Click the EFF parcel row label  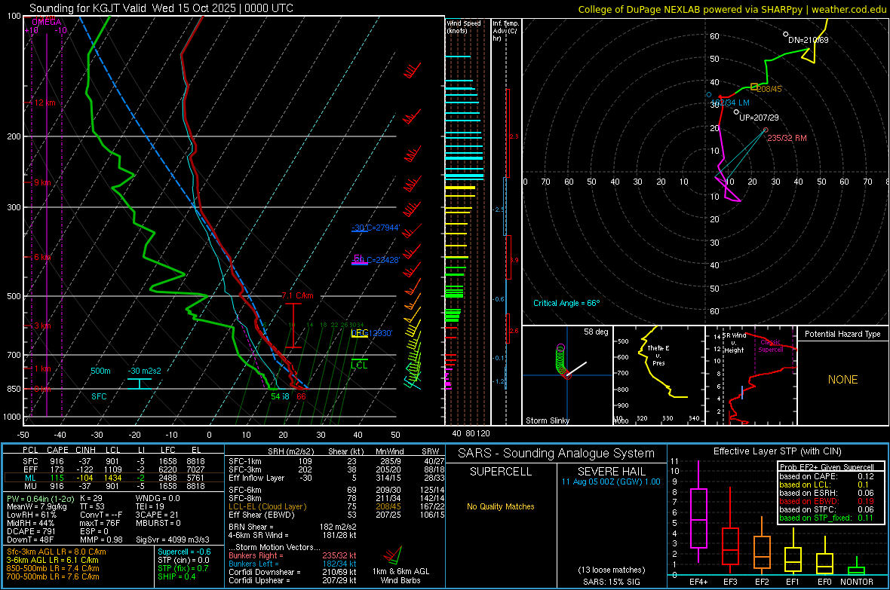tap(30, 469)
